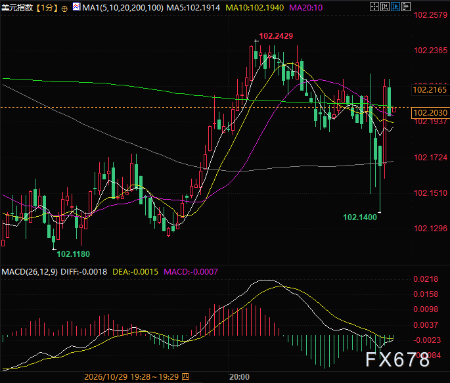The height and width of the screenshot is (383, 450).
Task: Click the magenta MACD:-0.0007 label
Action: pos(191,272)
